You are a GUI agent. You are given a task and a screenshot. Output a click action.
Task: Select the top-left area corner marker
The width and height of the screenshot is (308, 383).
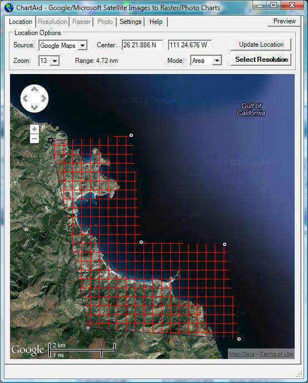click(51, 140)
